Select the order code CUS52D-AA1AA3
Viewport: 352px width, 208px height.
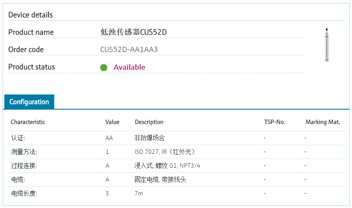[129, 49]
